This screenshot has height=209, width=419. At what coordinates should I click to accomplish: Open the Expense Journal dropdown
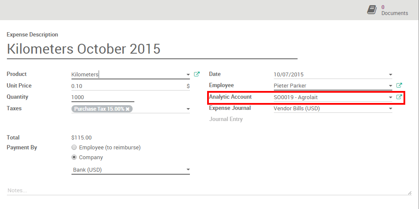point(390,109)
